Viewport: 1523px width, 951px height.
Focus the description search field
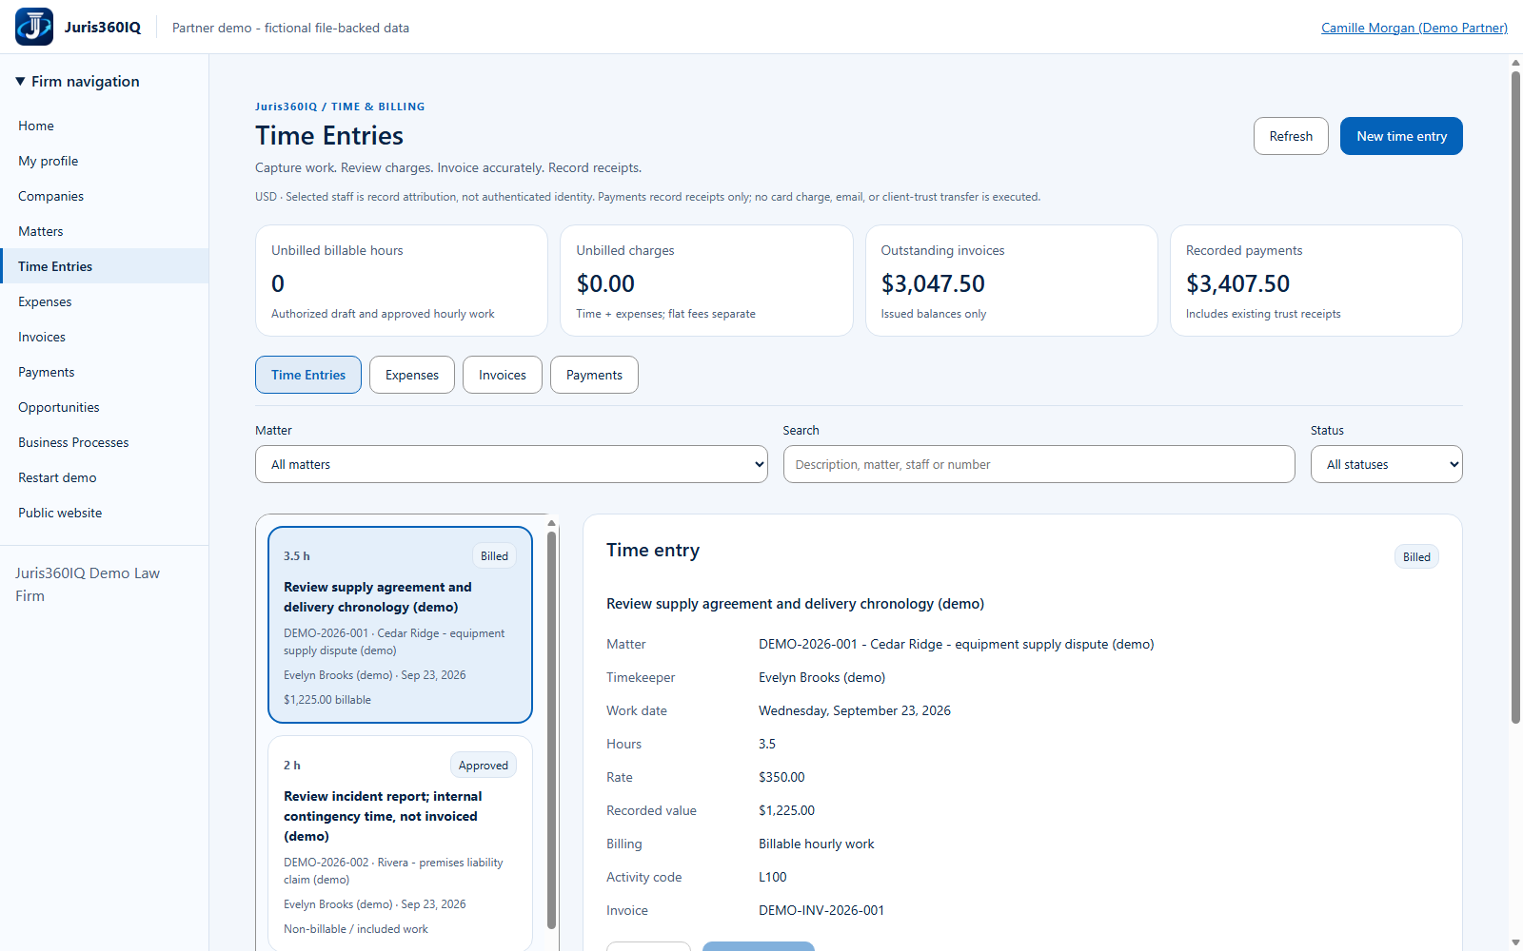click(1038, 464)
